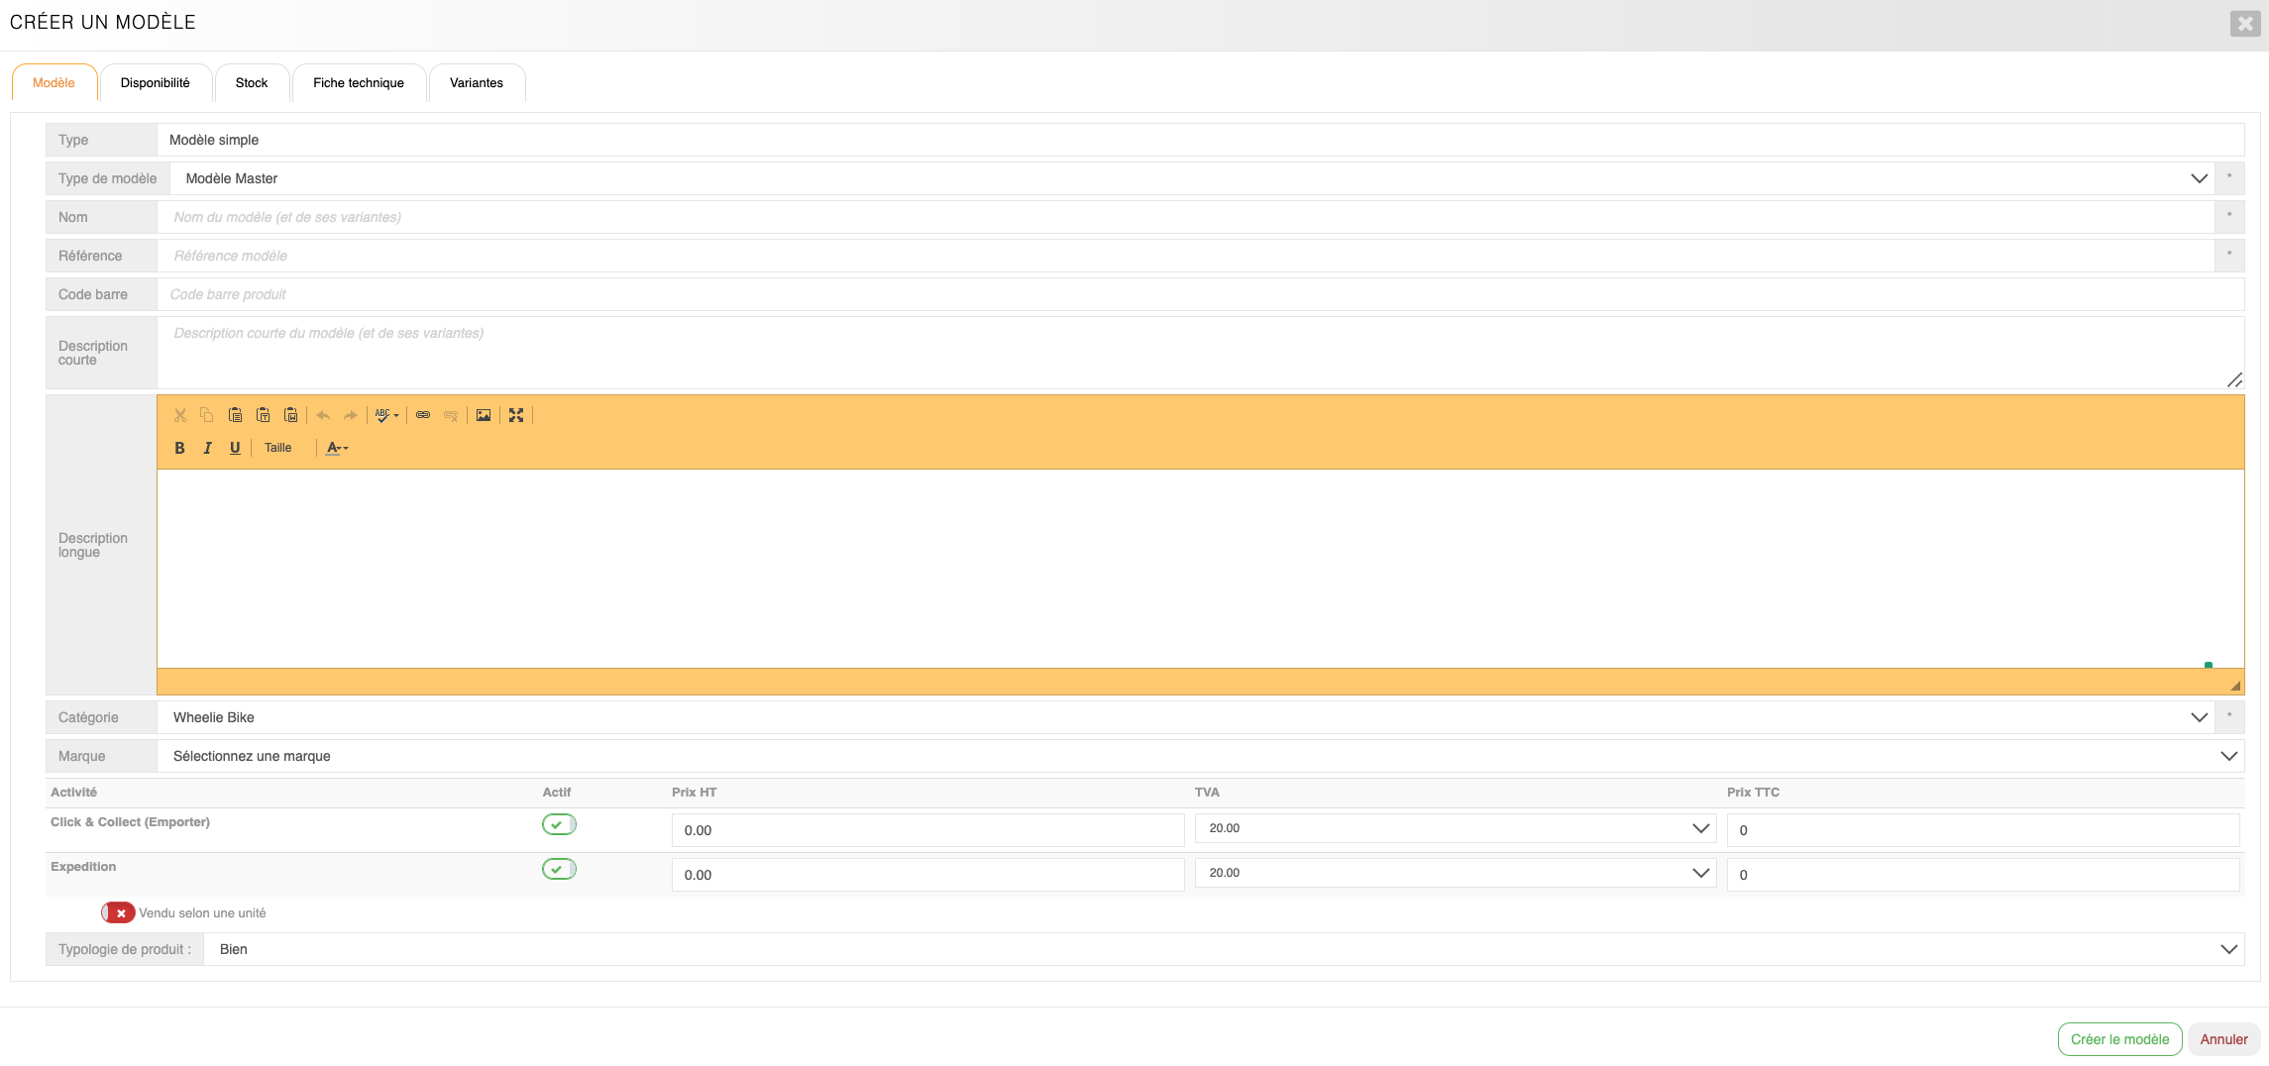Toggle Expedition activity active switch
2269x1066 pixels.
coord(559,869)
